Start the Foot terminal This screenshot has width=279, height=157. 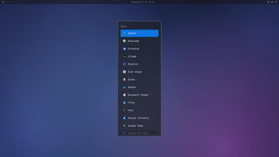pos(139,110)
